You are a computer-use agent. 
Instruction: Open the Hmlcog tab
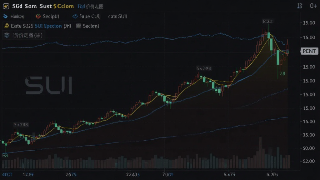coord(17,17)
